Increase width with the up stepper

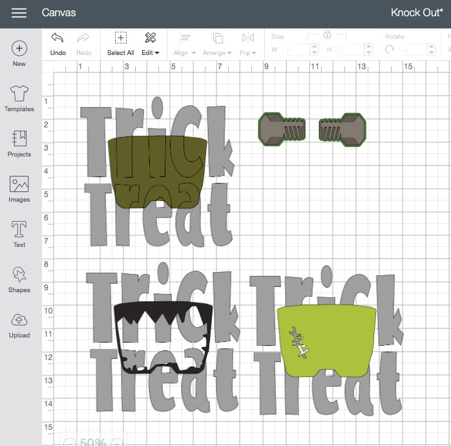pyautogui.click(x=315, y=47)
